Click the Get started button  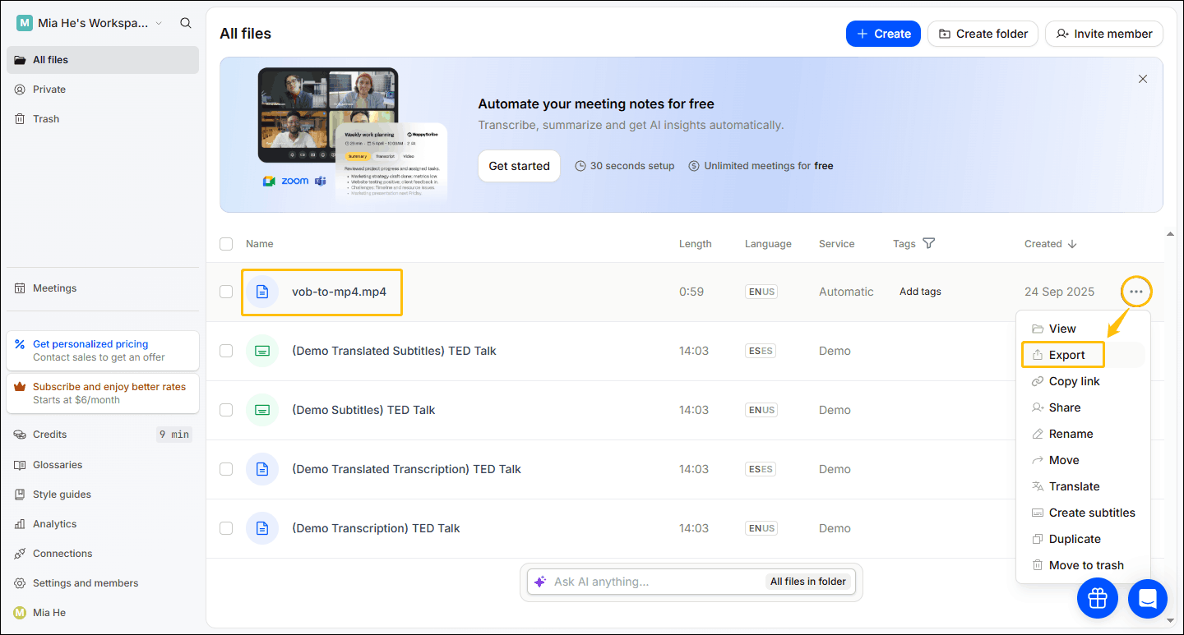point(519,166)
